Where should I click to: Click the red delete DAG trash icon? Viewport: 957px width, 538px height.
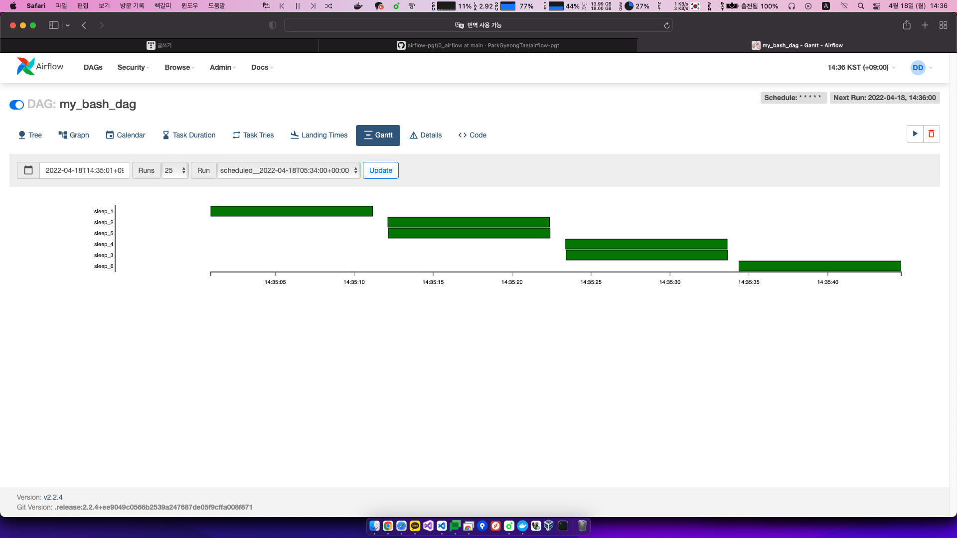click(x=931, y=134)
